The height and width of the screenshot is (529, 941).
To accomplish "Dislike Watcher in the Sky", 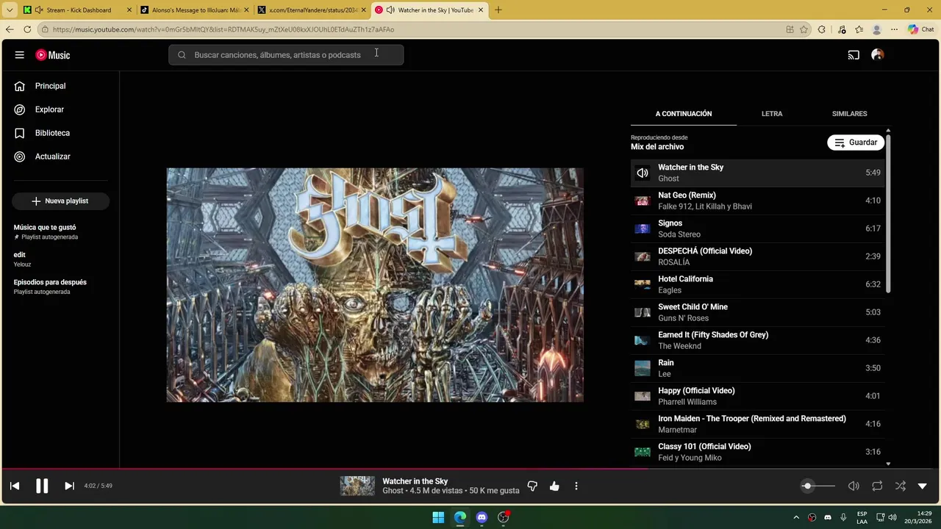I will click(532, 486).
